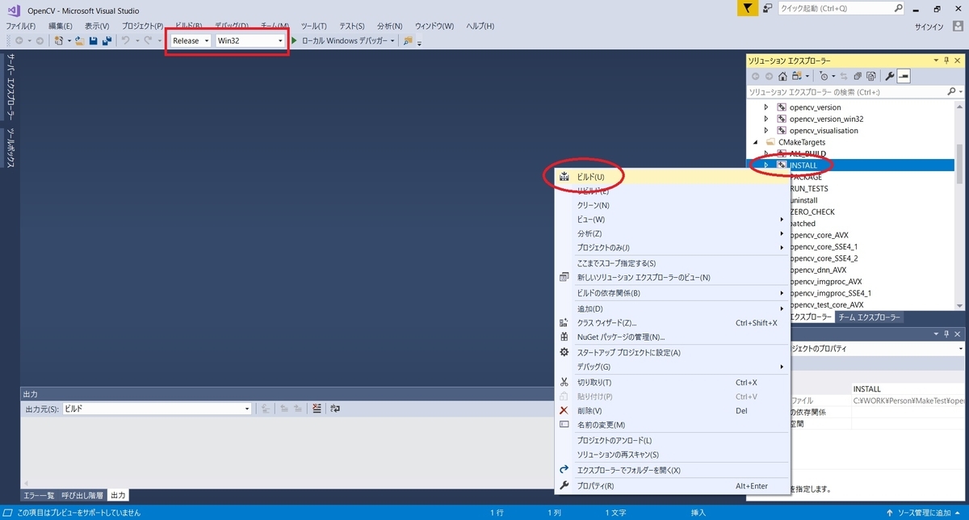Open the ツールボックス side tab
Screen dimensions: 969x520
[11, 148]
